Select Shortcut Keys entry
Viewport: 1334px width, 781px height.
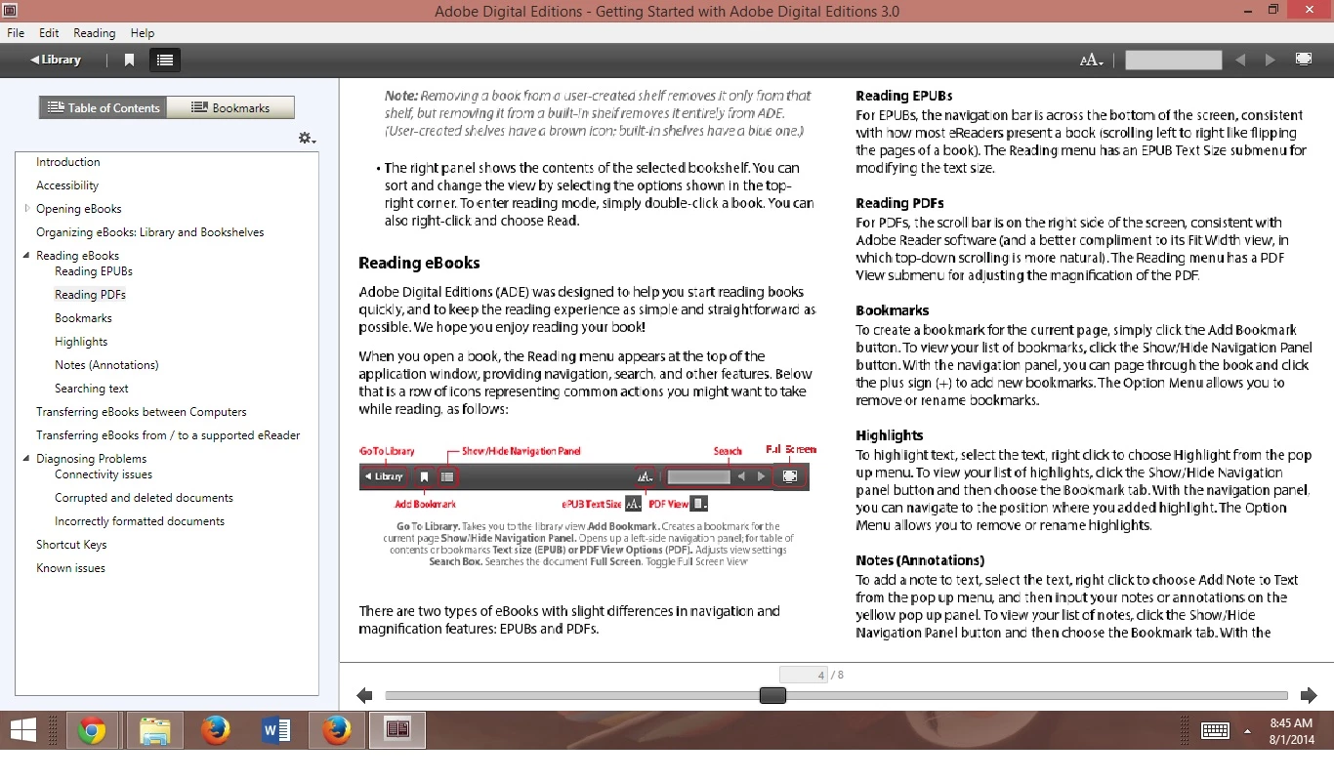pyautogui.click(x=71, y=545)
